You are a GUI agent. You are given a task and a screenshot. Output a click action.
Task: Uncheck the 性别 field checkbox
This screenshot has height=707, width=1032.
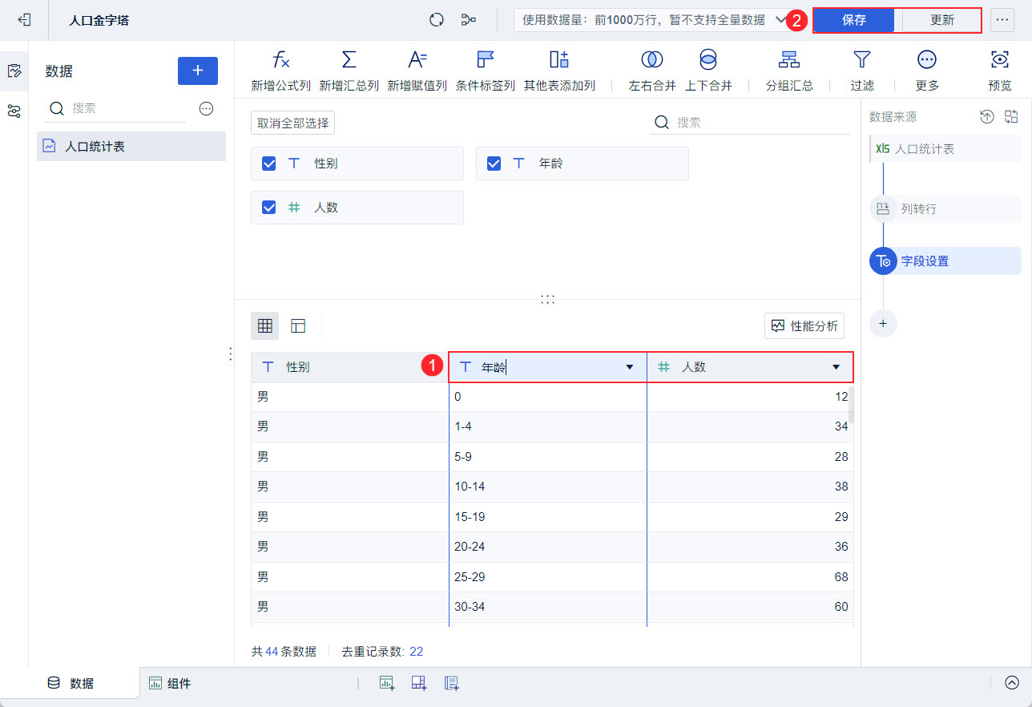[x=269, y=164]
